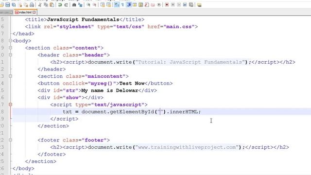This screenshot has width=311, height=175.
Task: Toggle Show All Characters pilcrow icon
Action: point(122,5)
